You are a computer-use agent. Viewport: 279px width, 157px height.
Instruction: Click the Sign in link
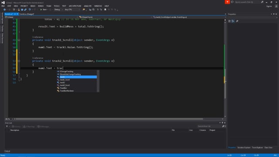pos(269,6)
